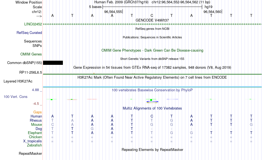Click the LINC02452 arrowed gene line

(x=152, y=24)
